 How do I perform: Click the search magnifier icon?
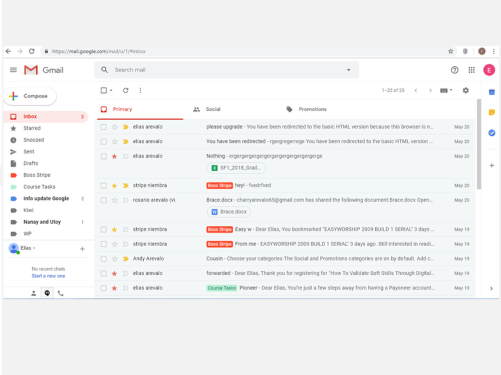pos(105,70)
